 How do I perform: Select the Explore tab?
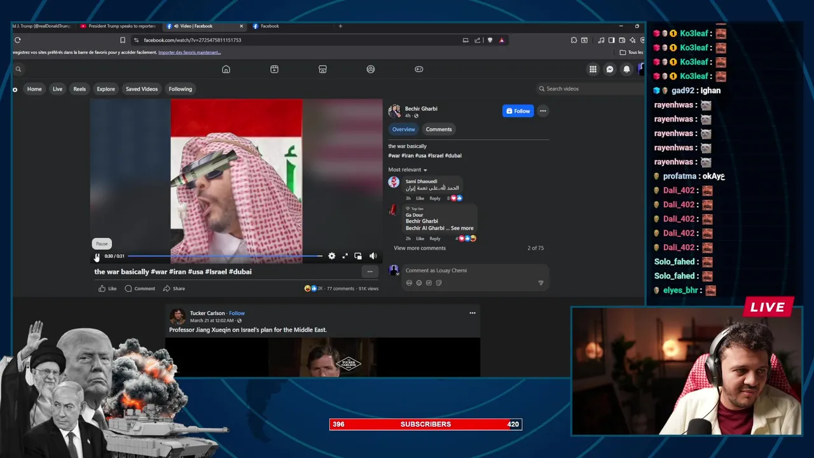click(x=106, y=89)
